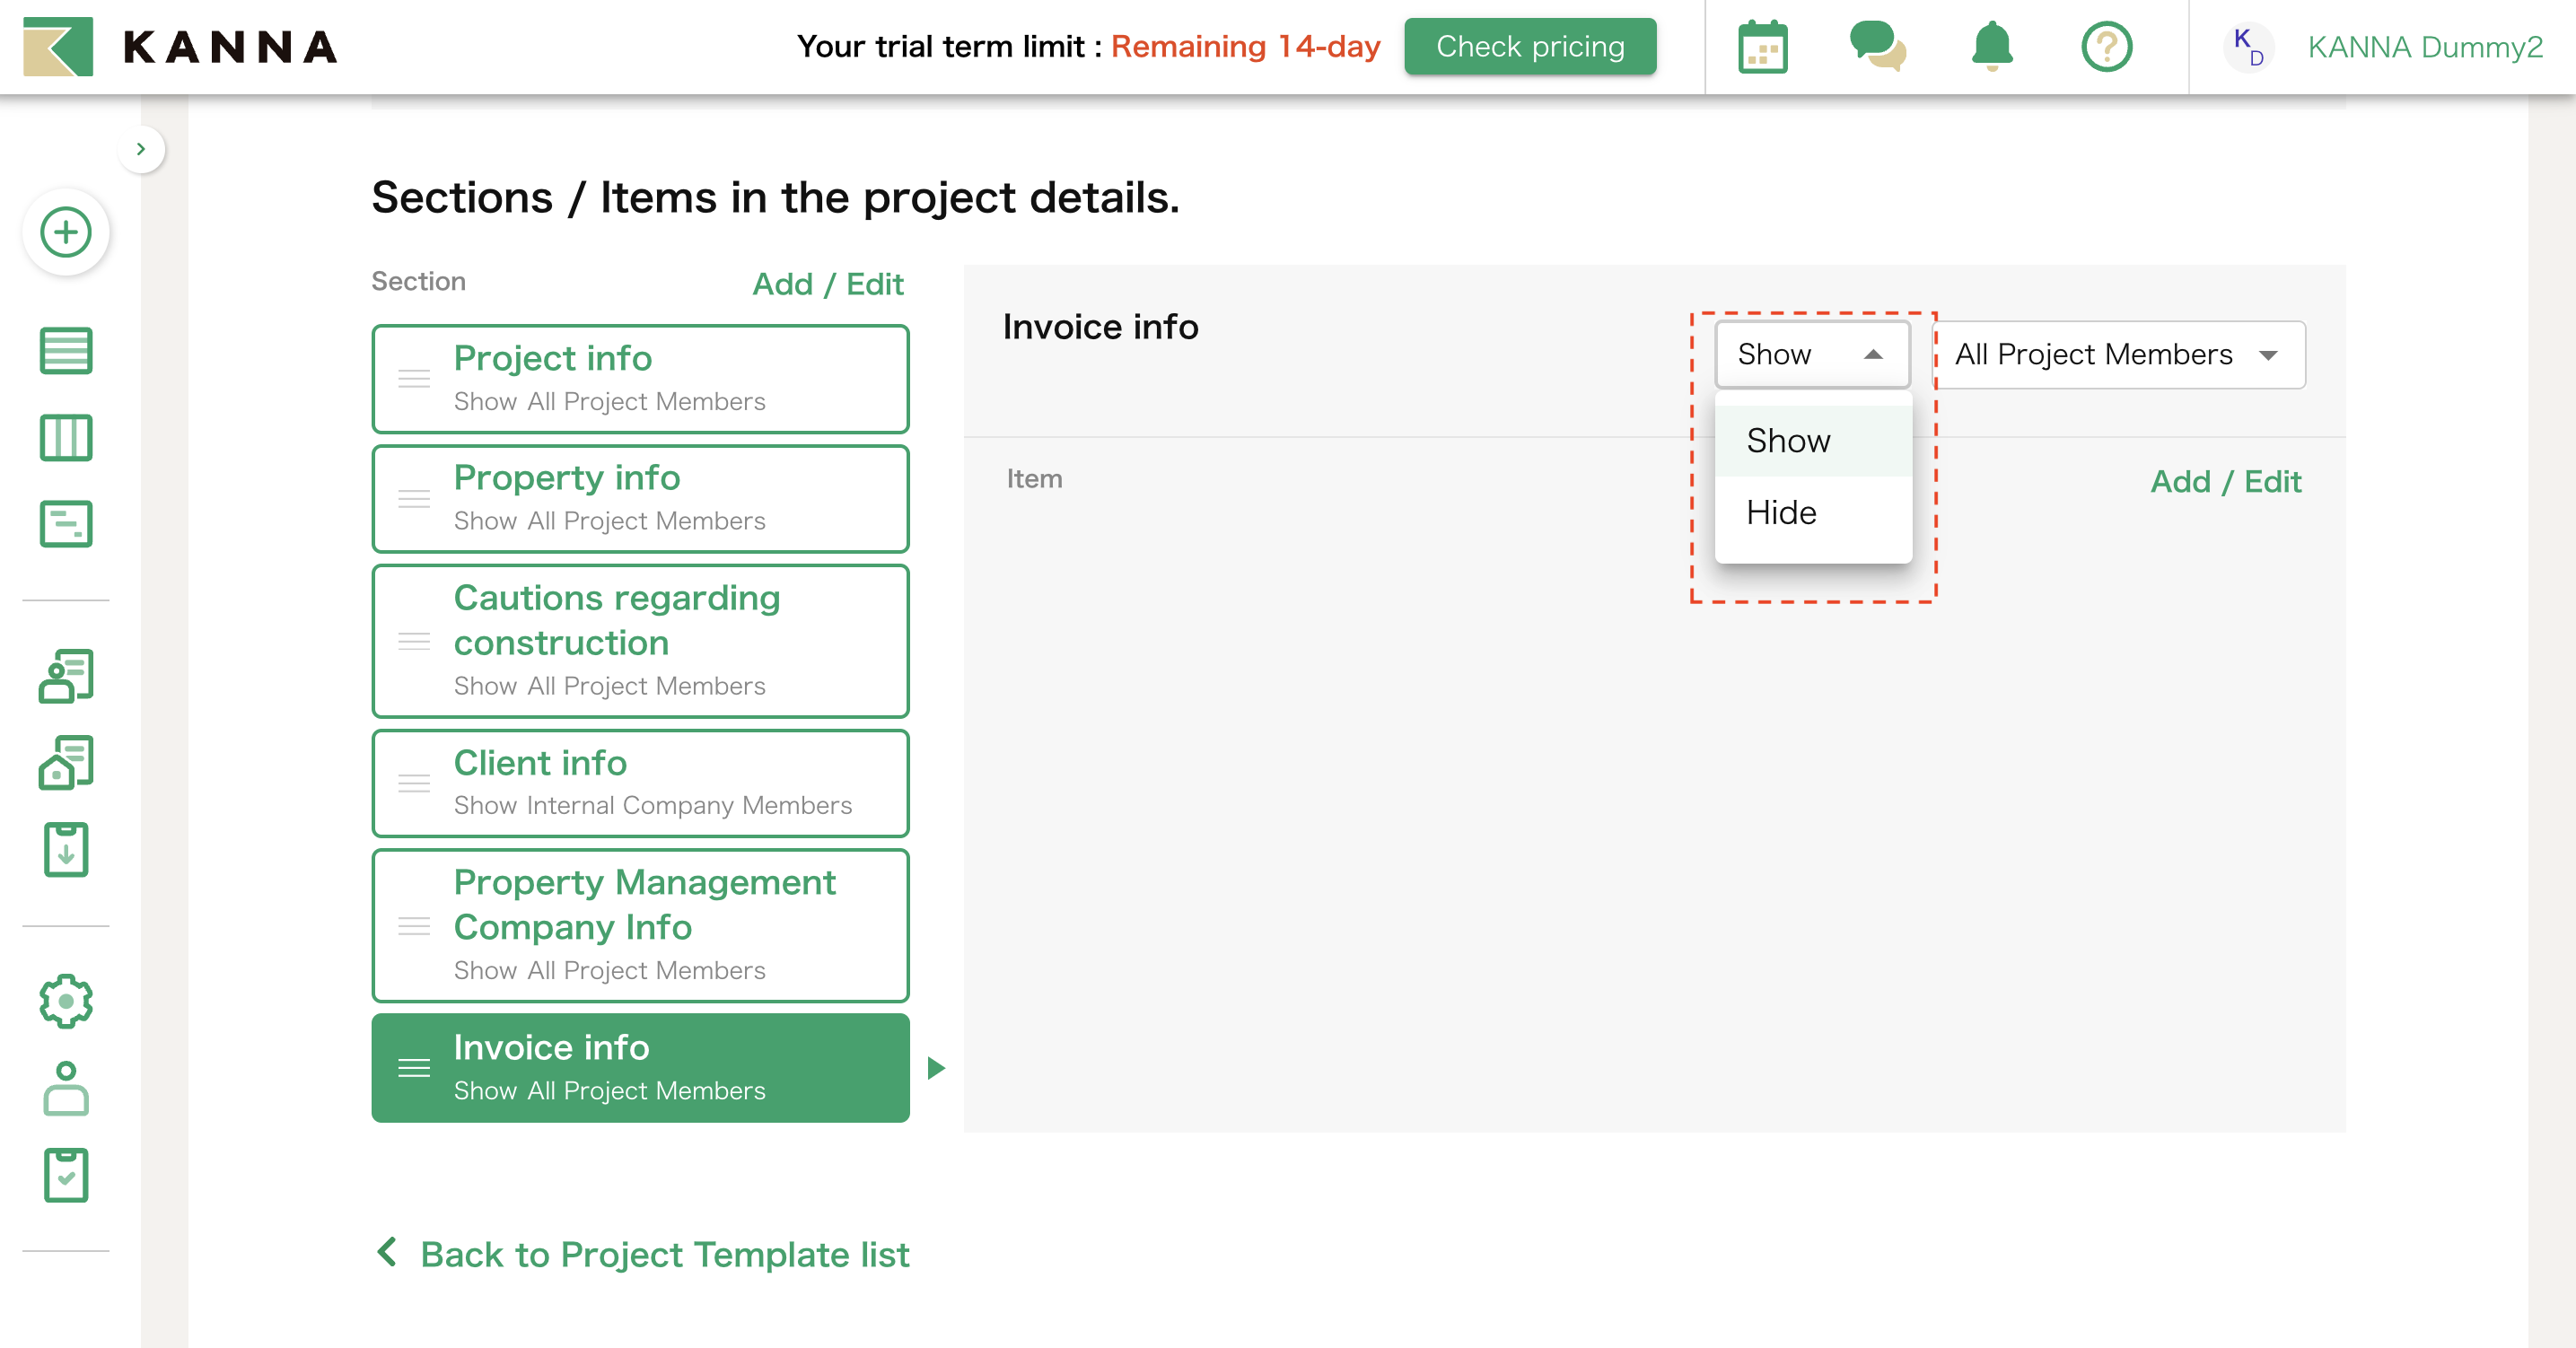Expand the collapsed sidebar chevron
This screenshot has height=1348, width=2576.
tap(141, 149)
